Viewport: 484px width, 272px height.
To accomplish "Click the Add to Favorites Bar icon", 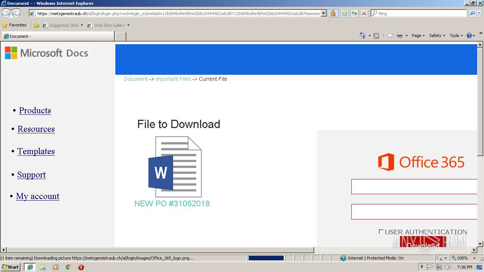I will 36,25.
